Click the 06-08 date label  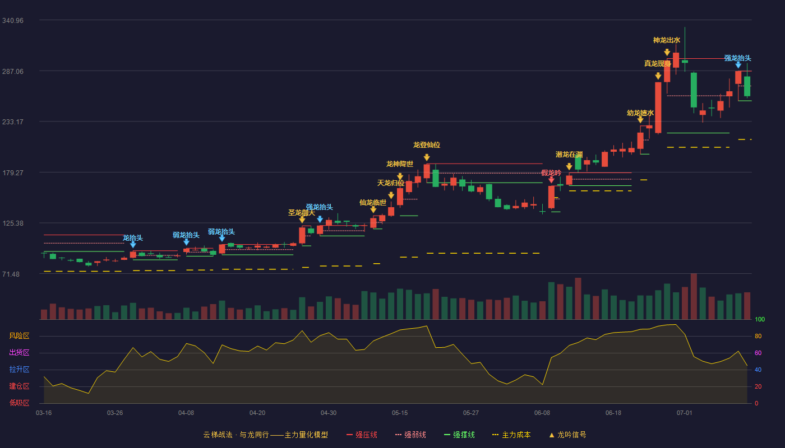click(542, 413)
